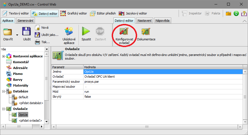The image size is (248, 135).
Task: Expand the Nastavení aplikace tree node
Action: click(4, 56)
